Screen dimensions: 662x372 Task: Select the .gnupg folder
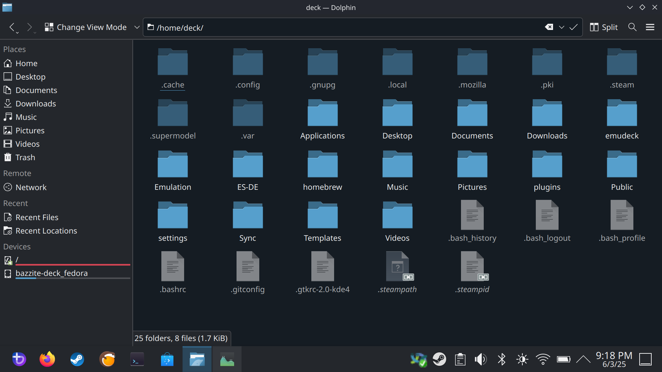pos(322,69)
